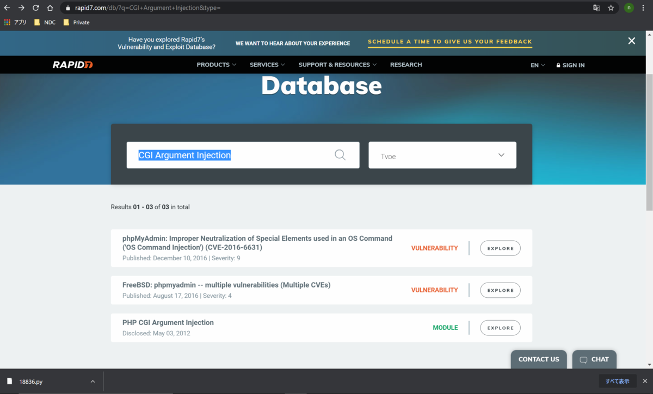Image resolution: width=653 pixels, height=394 pixels.
Task: Click Disclosed: May 03, 2012 text
Action: pyautogui.click(x=156, y=333)
